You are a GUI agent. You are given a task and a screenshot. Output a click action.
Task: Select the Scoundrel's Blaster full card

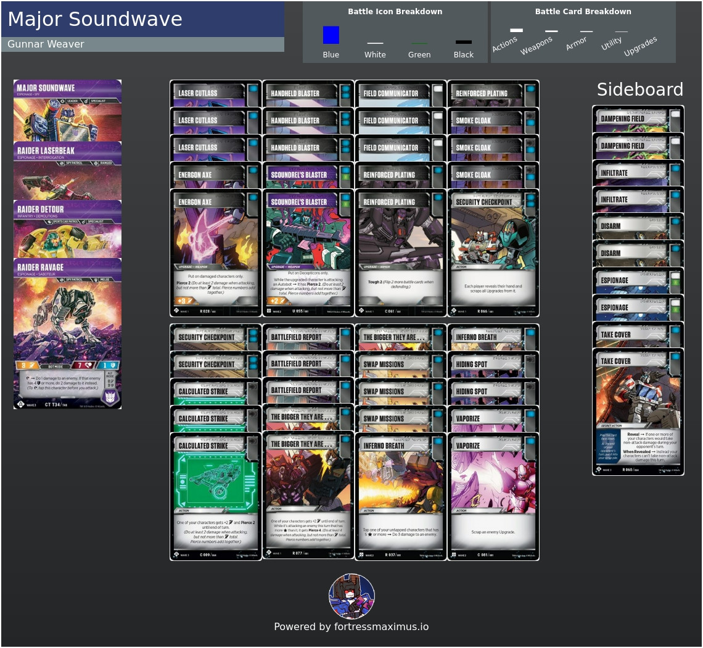[308, 253]
